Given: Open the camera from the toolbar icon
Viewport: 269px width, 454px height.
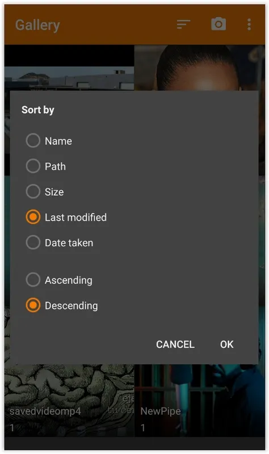Looking at the screenshot, I should pyautogui.click(x=218, y=24).
